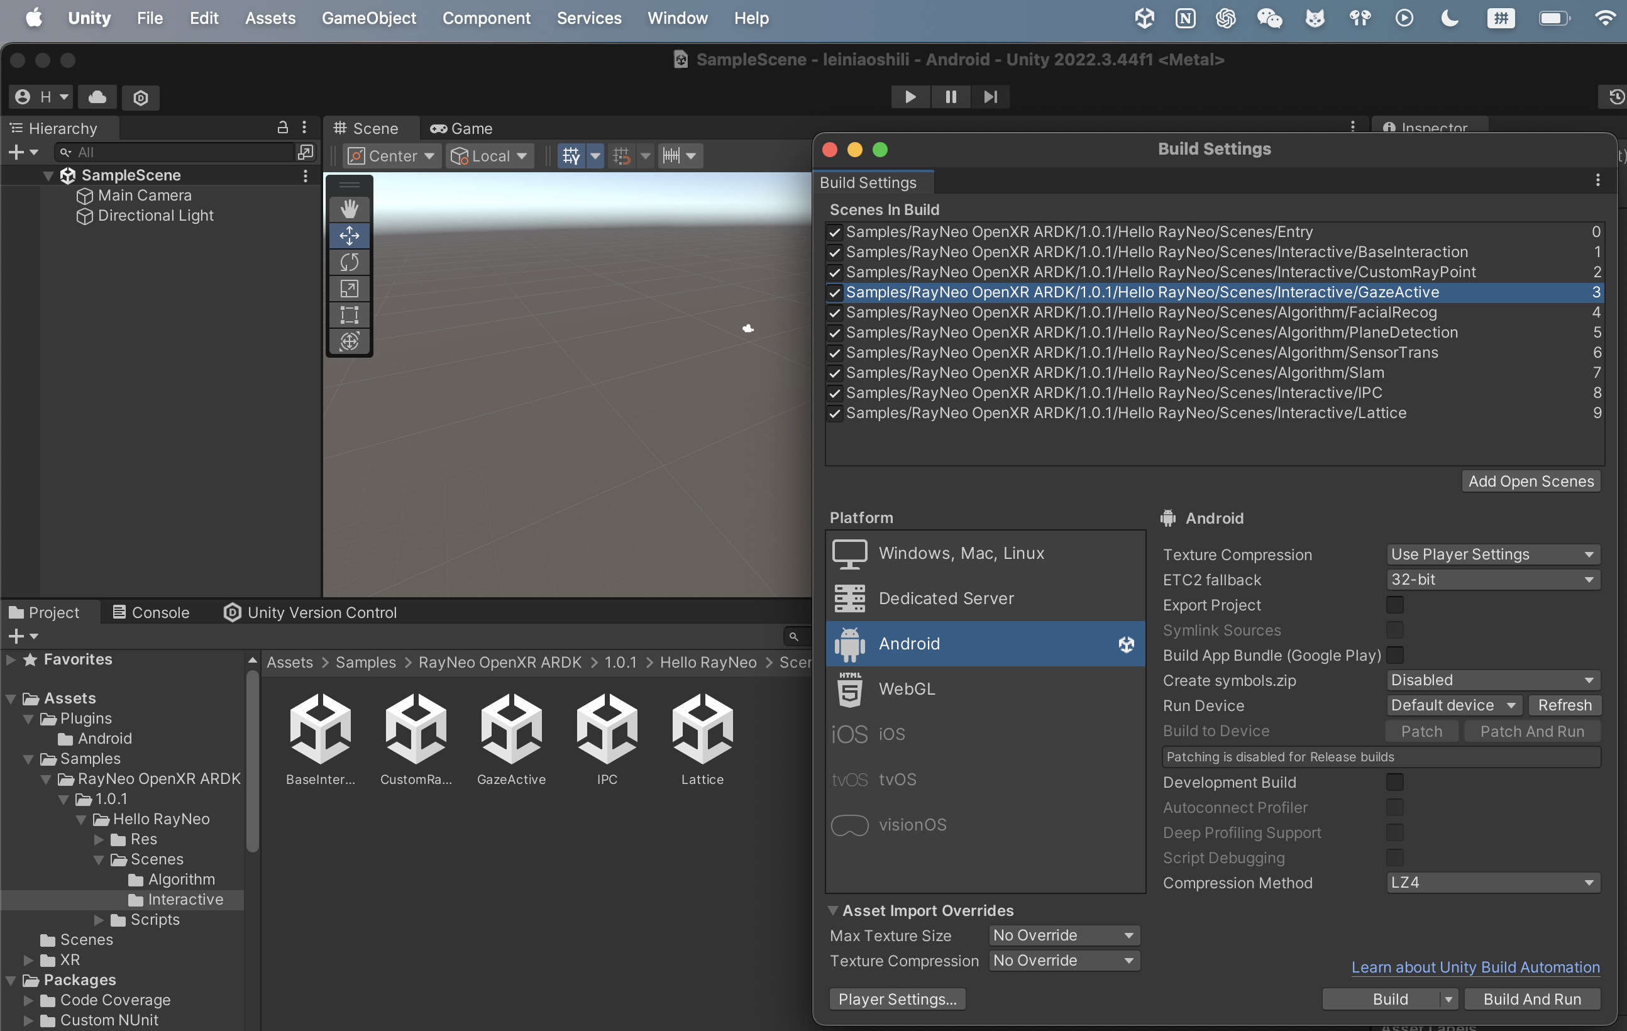Select the Transform tool in Scene
The width and height of the screenshot is (1627, 1031).
click(x=349, y=341)
